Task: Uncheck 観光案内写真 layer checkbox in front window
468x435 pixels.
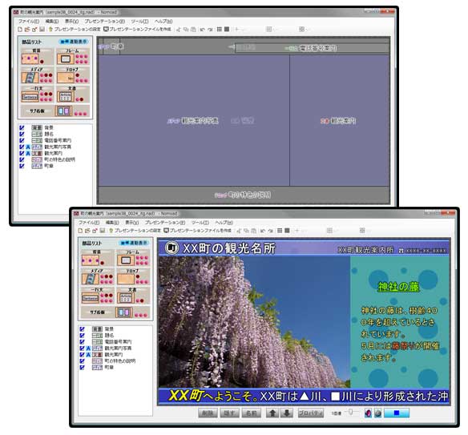Action: click(82, 348)
